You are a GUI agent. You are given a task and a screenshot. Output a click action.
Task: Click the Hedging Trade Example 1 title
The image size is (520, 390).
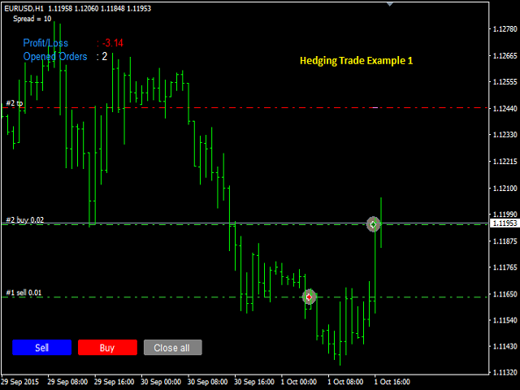tap(356, 61)
